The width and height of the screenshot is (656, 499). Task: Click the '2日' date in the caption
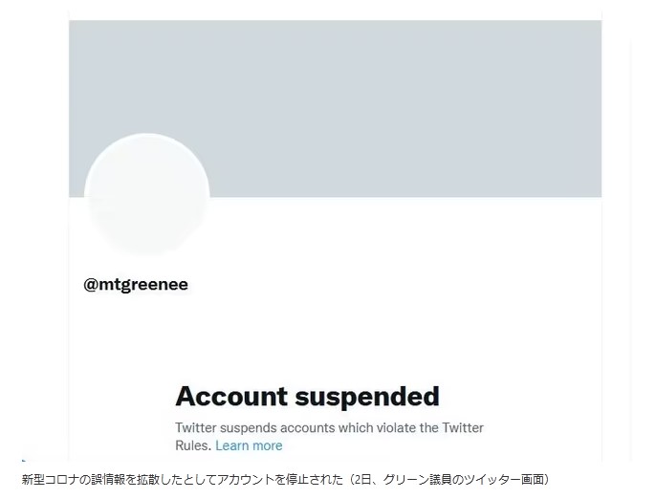tap(362, 479)
